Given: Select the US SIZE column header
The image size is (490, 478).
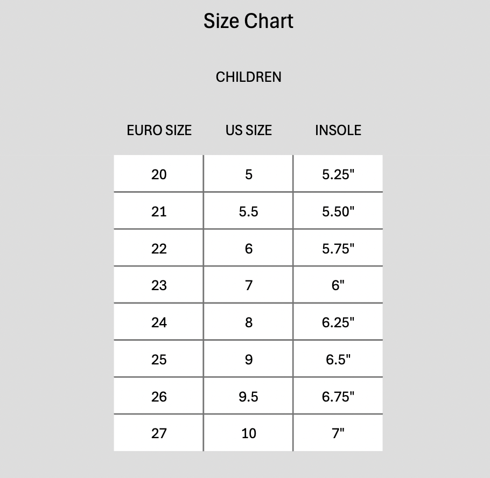Looking at the screenshot, I should tap(248, 130).
